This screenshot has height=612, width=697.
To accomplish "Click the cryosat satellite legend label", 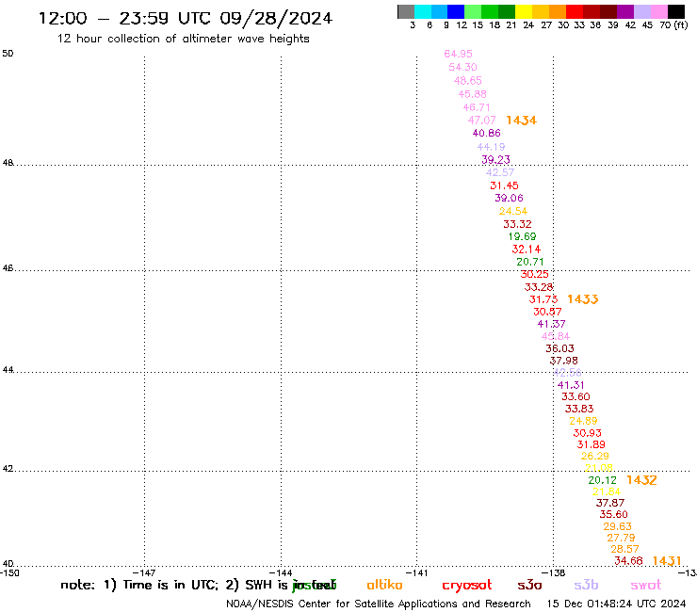I will (467, 586).
